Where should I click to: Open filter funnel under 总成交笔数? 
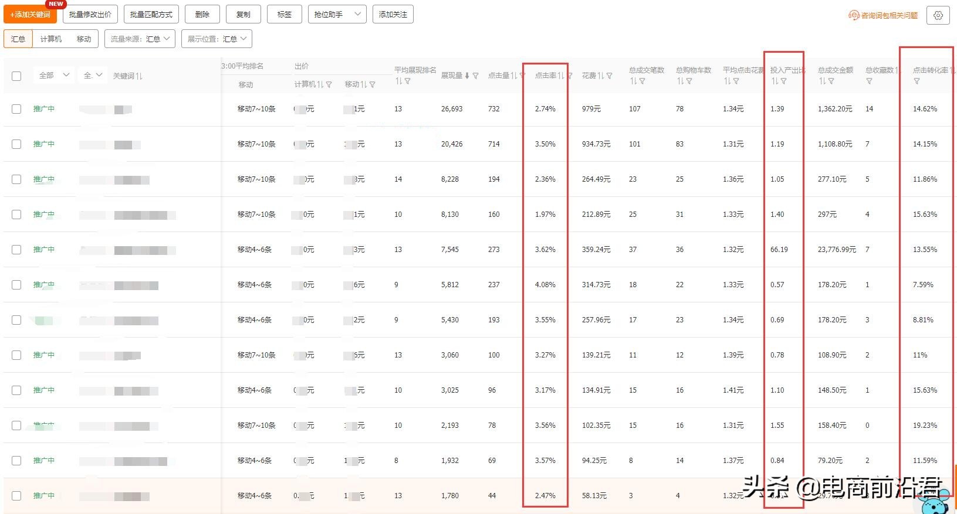coord(642,81)
